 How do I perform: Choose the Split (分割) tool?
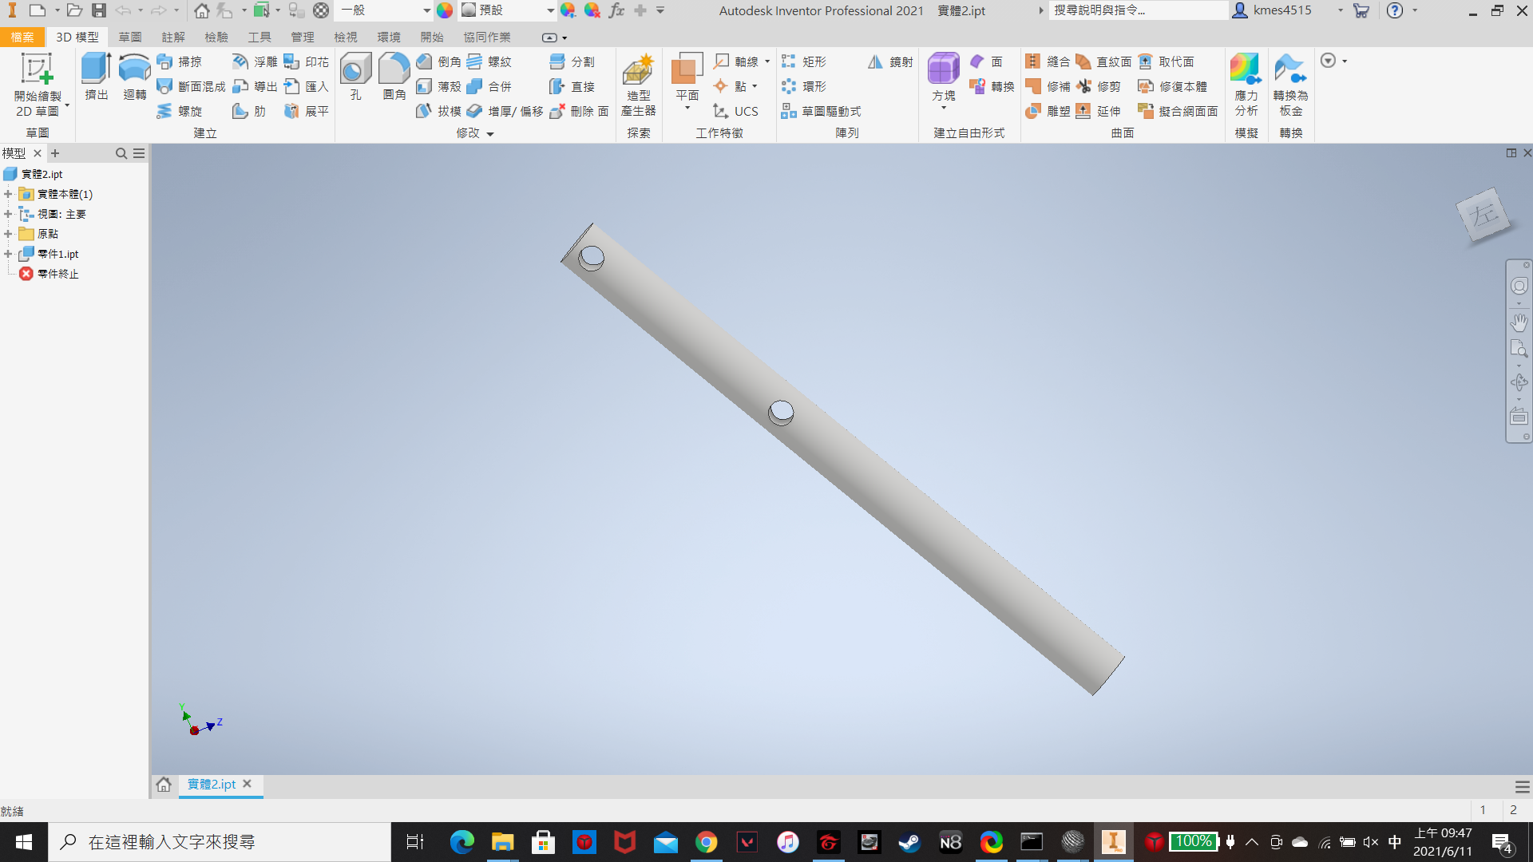[572, 61]
